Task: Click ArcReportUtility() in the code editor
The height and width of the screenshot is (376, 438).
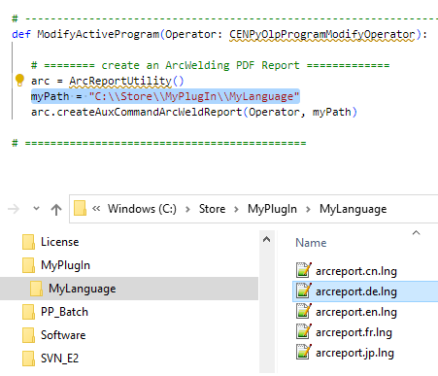Action: (126, 81)
